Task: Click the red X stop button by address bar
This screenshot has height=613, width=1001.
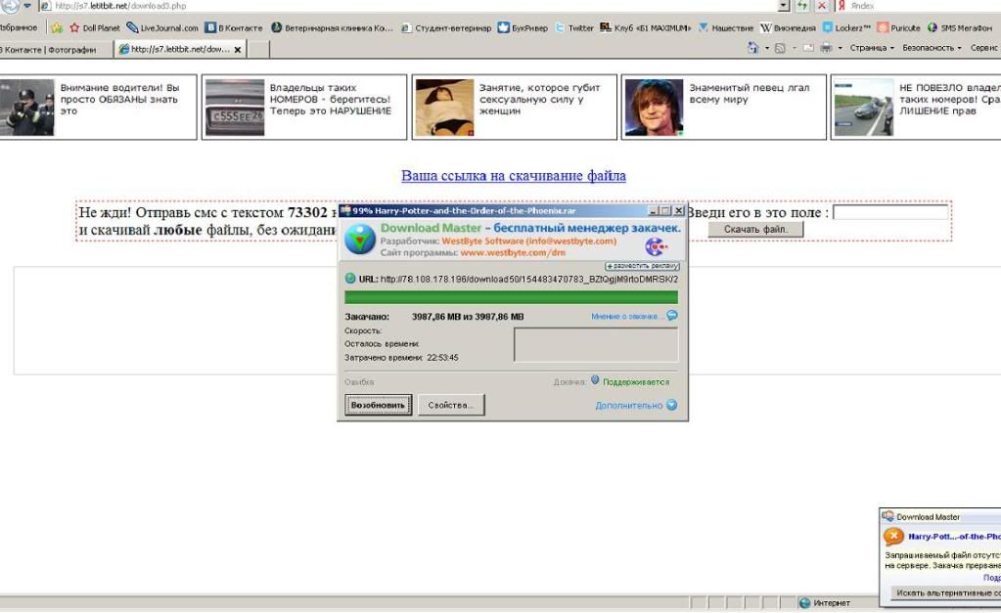Action: 822,6
